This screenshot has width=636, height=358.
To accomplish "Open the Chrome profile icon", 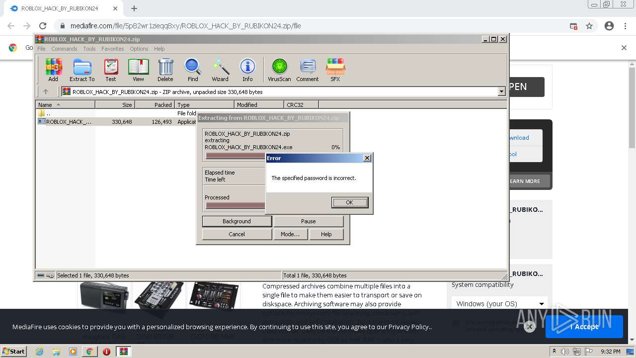I will coord(609,26).
